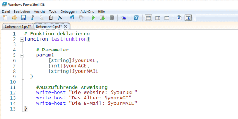238x119 pixels.
Task: Toggle maximized script pane layout
Action: [x=167, y=18]
